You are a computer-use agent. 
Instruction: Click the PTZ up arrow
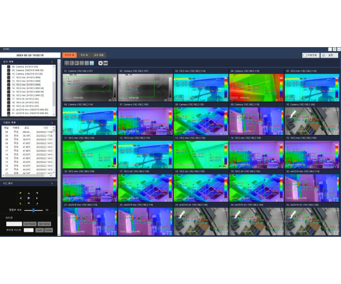point(29,193)
